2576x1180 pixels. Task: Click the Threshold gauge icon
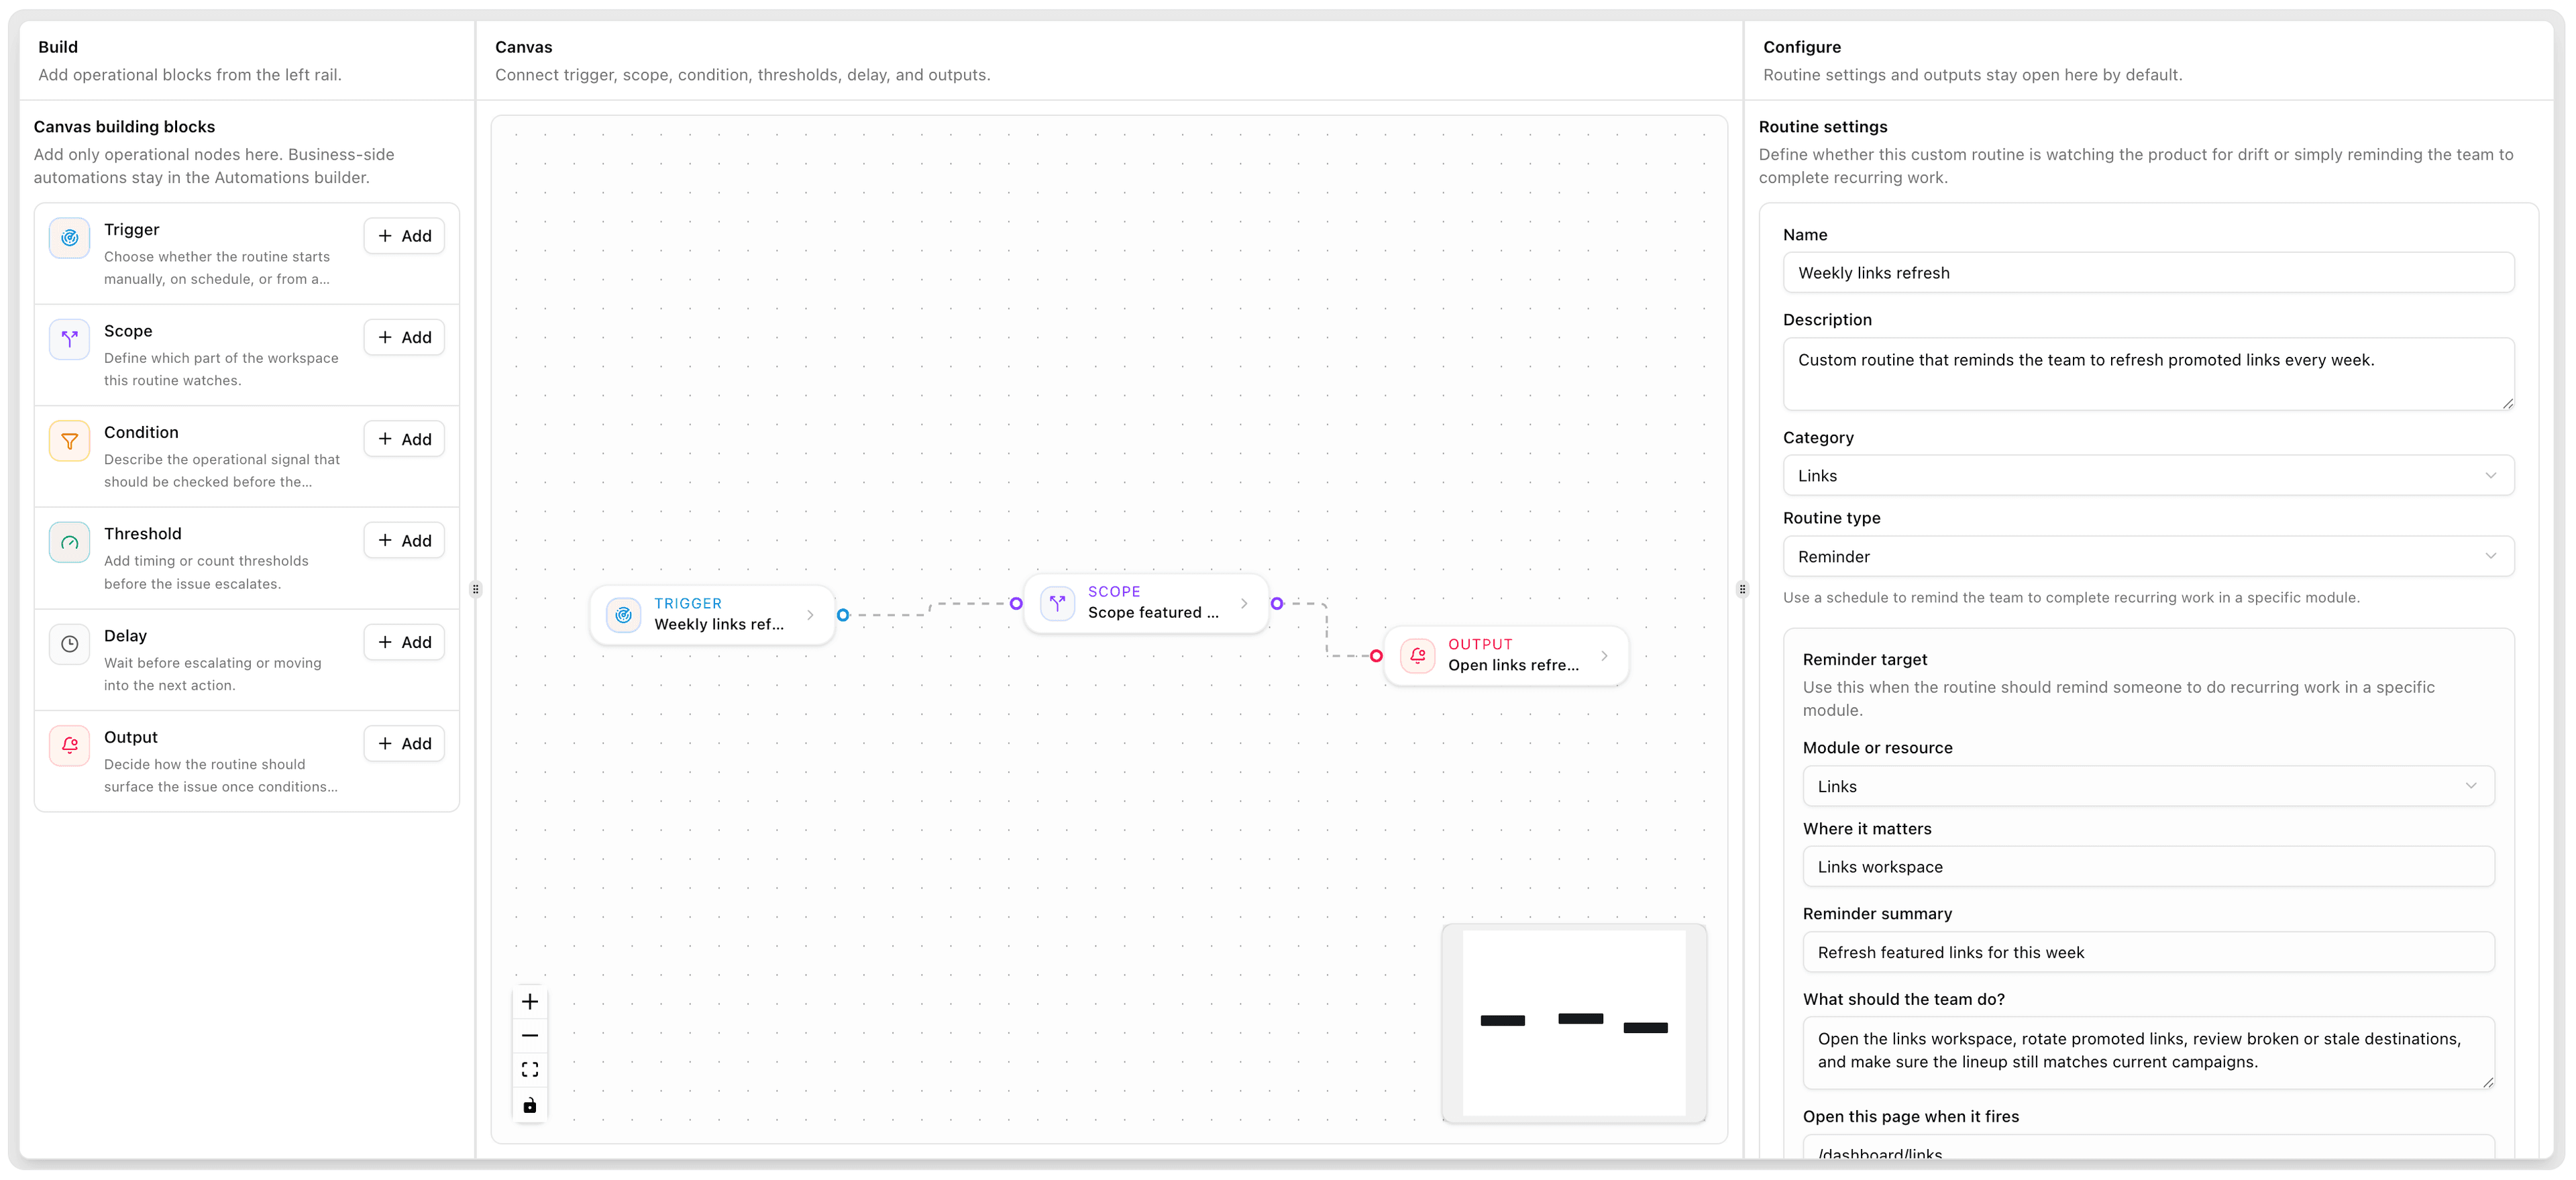pyautogui.click(x=69, y=542)
